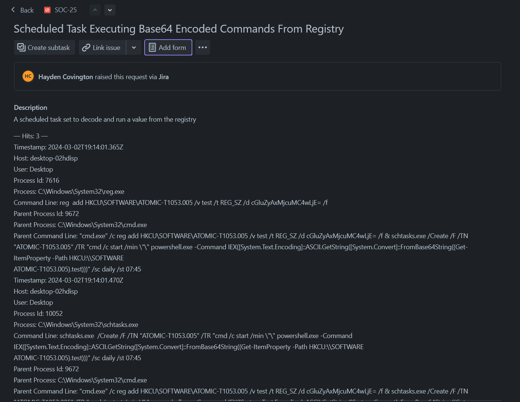Go to next issue with down arrow
This screenshot has width=520, height=402.
click(110, 10)
